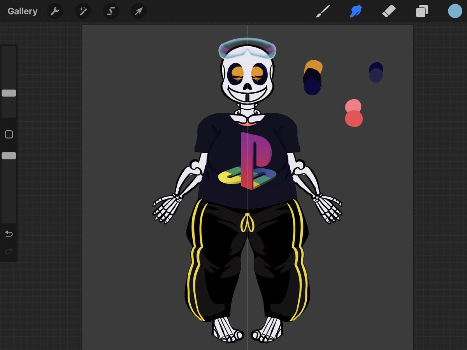Open the active color picker circle
Image resolution: width=467 pixels, height=350 pixels.
click(455, 11)
